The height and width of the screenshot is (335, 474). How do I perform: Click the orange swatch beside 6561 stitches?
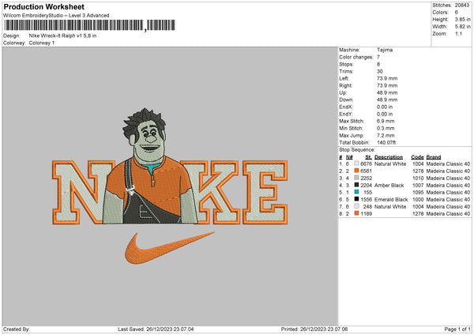pos(356,171)
